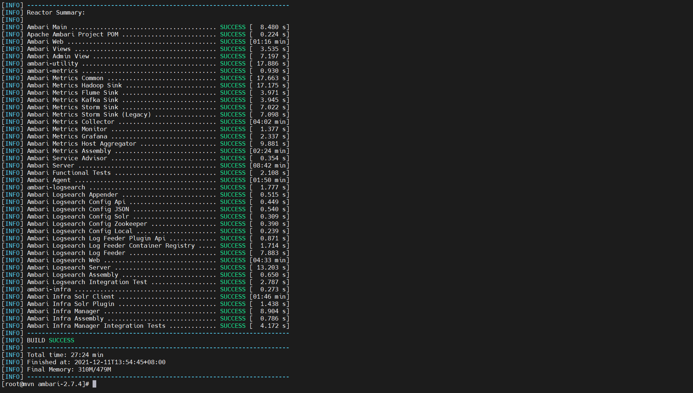Select 'Ambari Logsearch Config JSON' text
693x393 pixels.
78,209
